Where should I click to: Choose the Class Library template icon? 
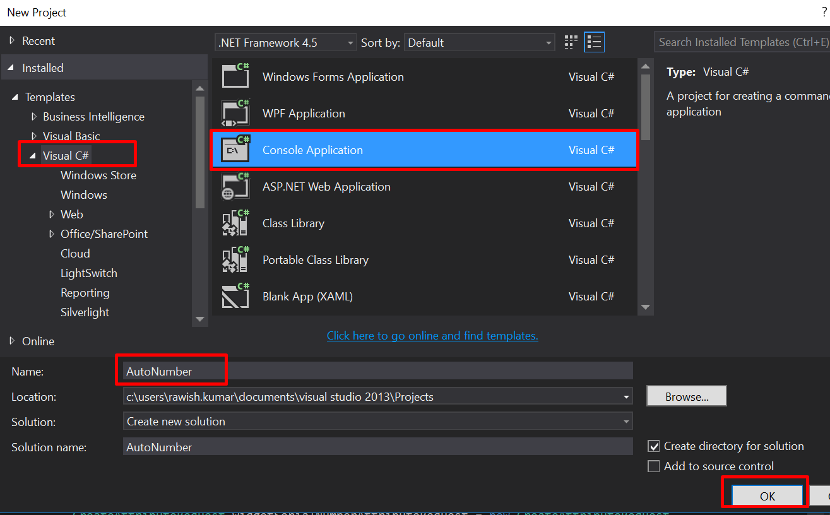click(x=235, y=223)
